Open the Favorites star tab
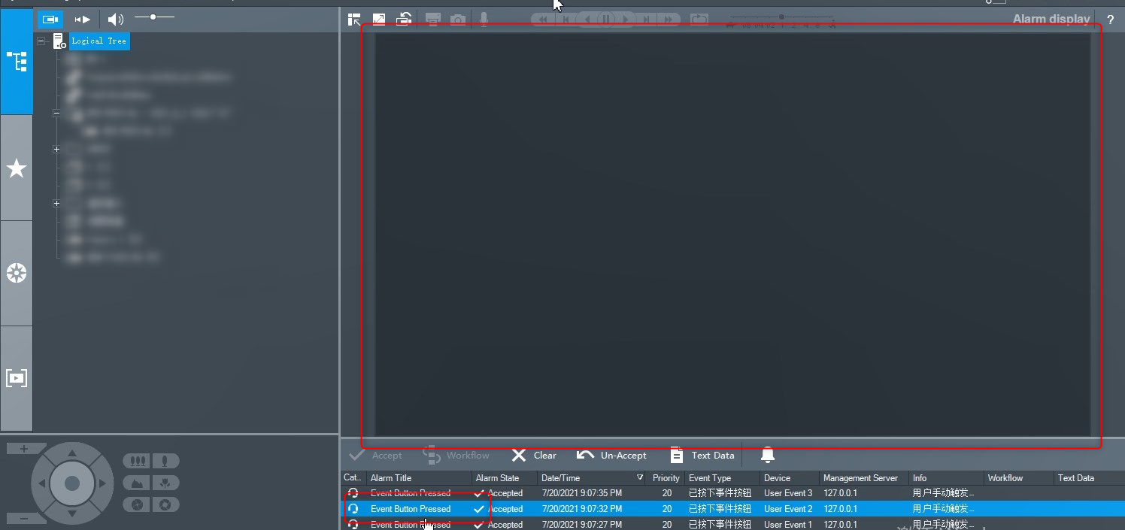Screen dimensions: 1125x530 17,168
